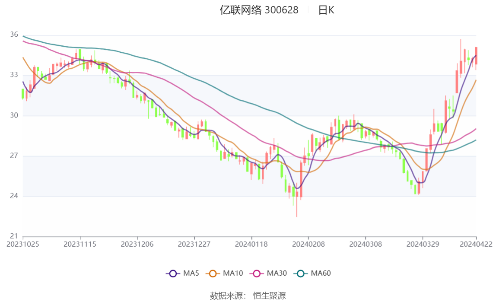Click the chart title 亿联网络 300628
Viewport: 496px width, 302px height.
259,10
